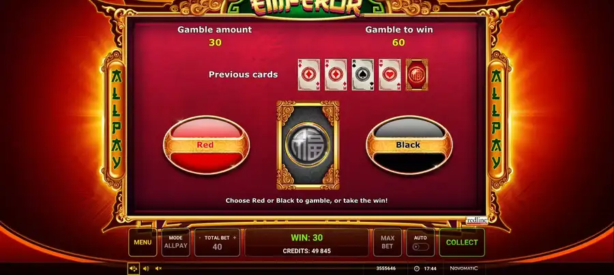Select the previous spade ace card
The width and height of the screenshot is (614, 275).
363,75
